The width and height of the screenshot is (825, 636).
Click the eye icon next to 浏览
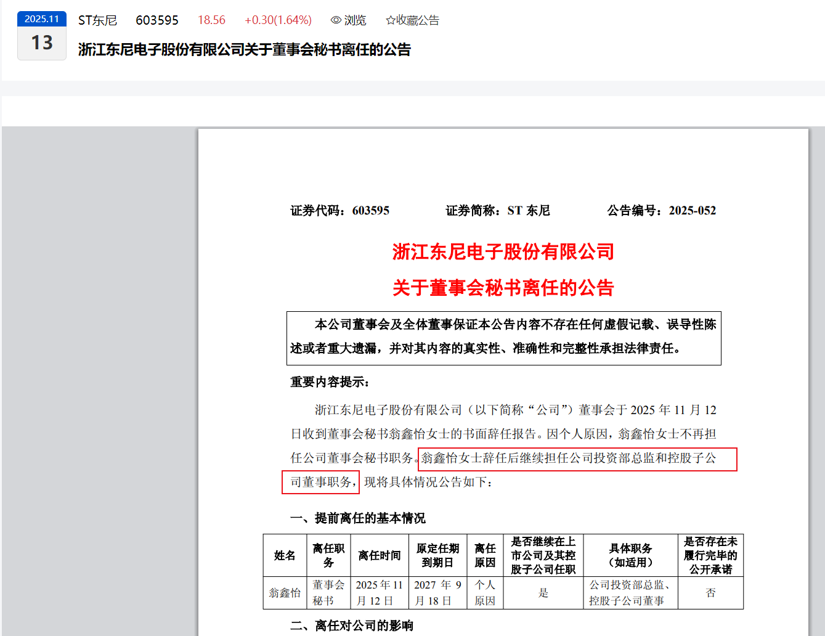[336, 20]
